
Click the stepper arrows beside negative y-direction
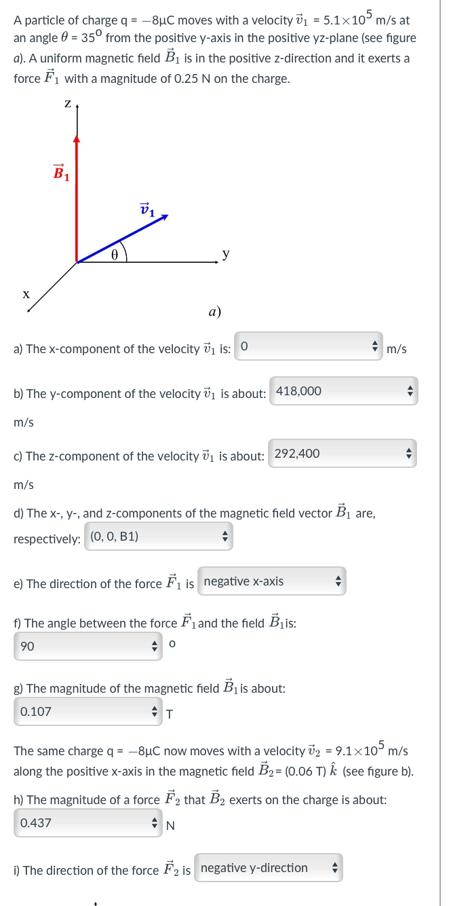336,867
